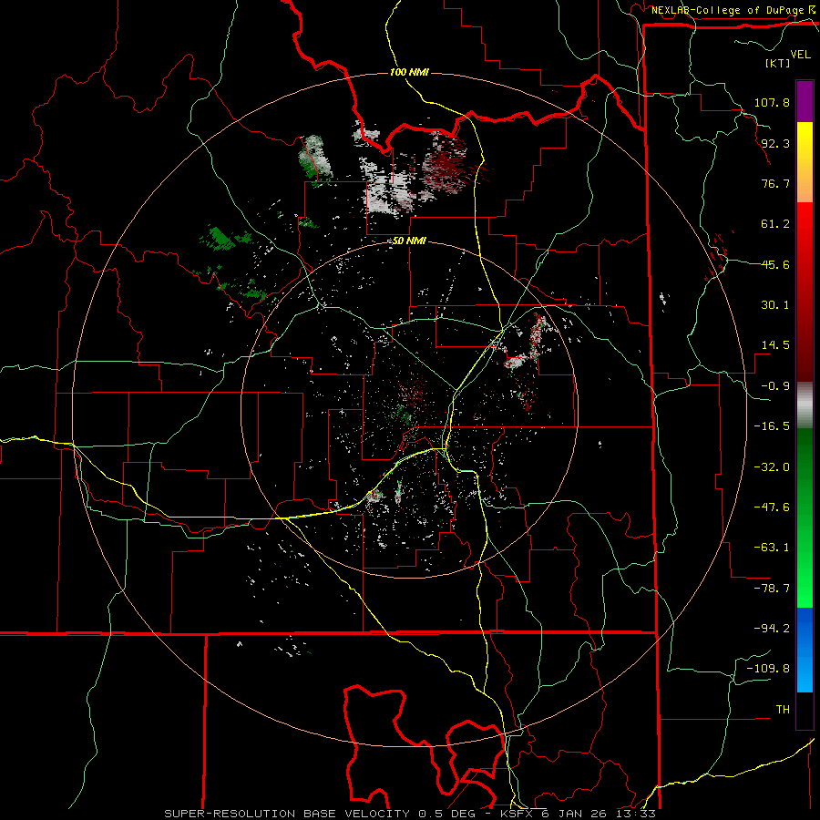Image resolution: width=820 pixels, height=820 pixels.
Task: Click the VEL legend title
Action: 800,55
